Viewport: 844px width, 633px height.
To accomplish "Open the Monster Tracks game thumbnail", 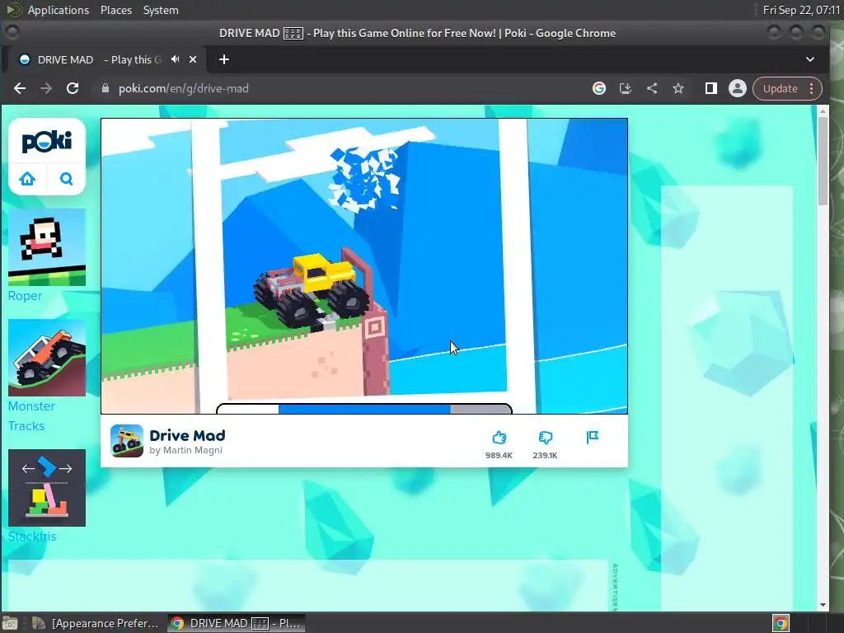I will (47, 358).
